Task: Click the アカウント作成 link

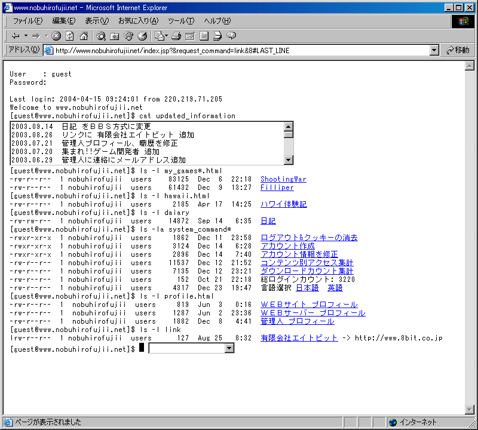Action: click(x=287, y=246)
